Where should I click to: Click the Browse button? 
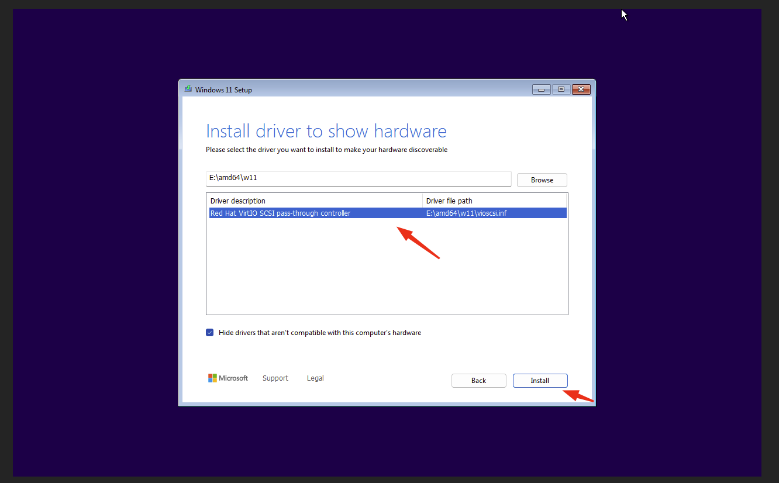pyautogui.click(x=541, y=180)
